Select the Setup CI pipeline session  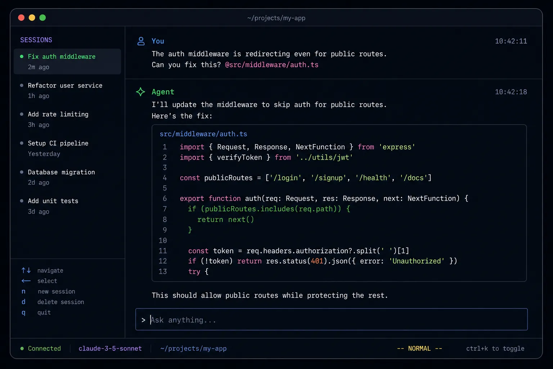(x=67, y=148)
